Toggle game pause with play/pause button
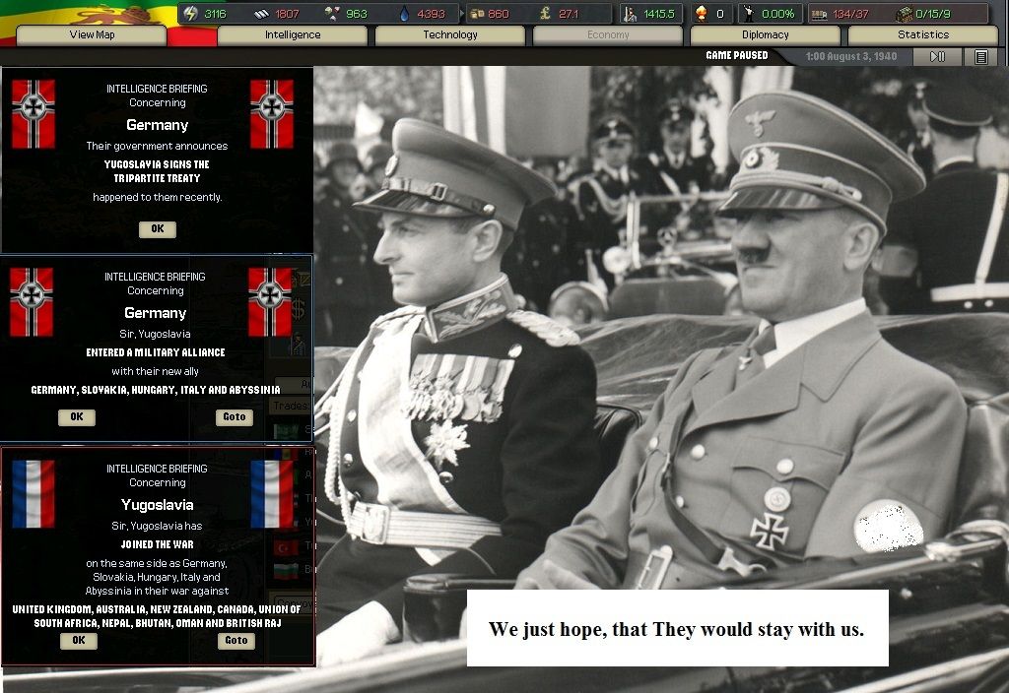This screenshot has width=1009, height=693. 937,56
